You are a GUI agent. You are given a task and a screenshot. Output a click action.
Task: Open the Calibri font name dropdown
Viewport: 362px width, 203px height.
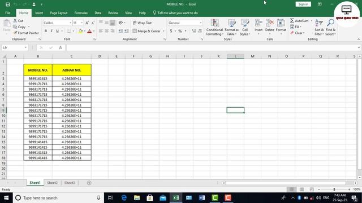coord(70,23)
